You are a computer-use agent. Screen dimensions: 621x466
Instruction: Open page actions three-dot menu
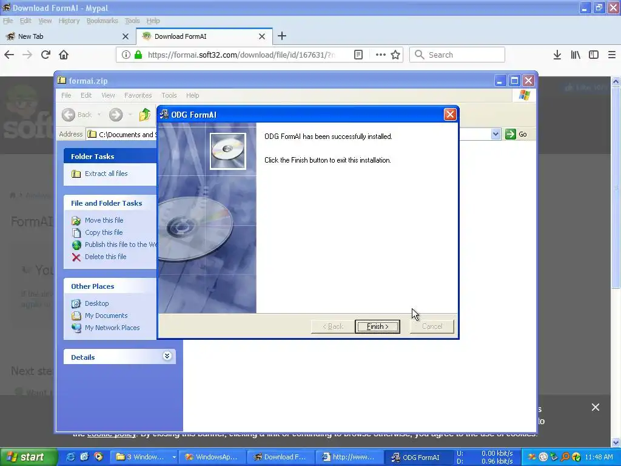[381, 55]
